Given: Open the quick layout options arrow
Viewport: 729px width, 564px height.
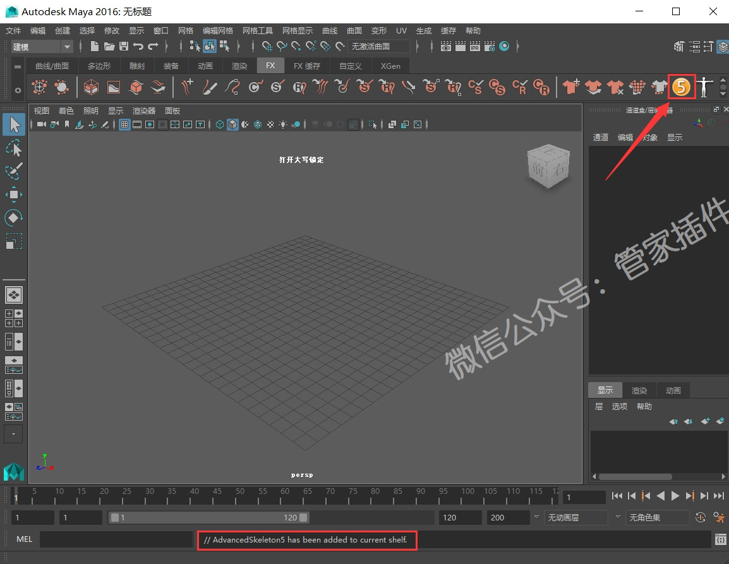Looking at the screenshot, I should 13,434.
